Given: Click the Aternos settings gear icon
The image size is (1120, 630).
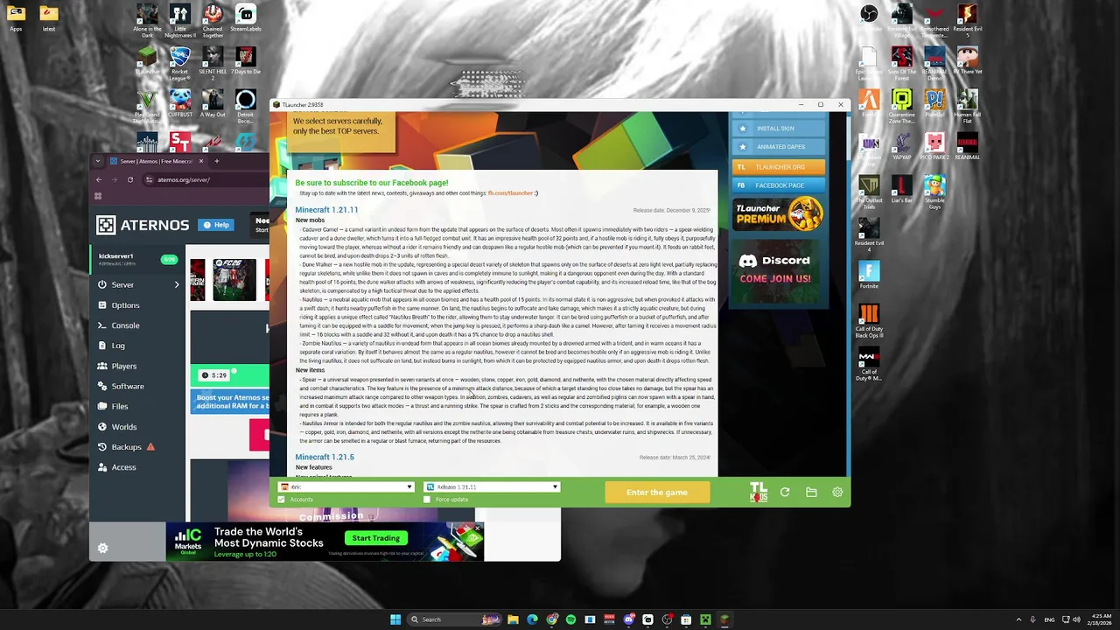Looking at the screenshot, I should pyautogui.click(x=102, y=548).
